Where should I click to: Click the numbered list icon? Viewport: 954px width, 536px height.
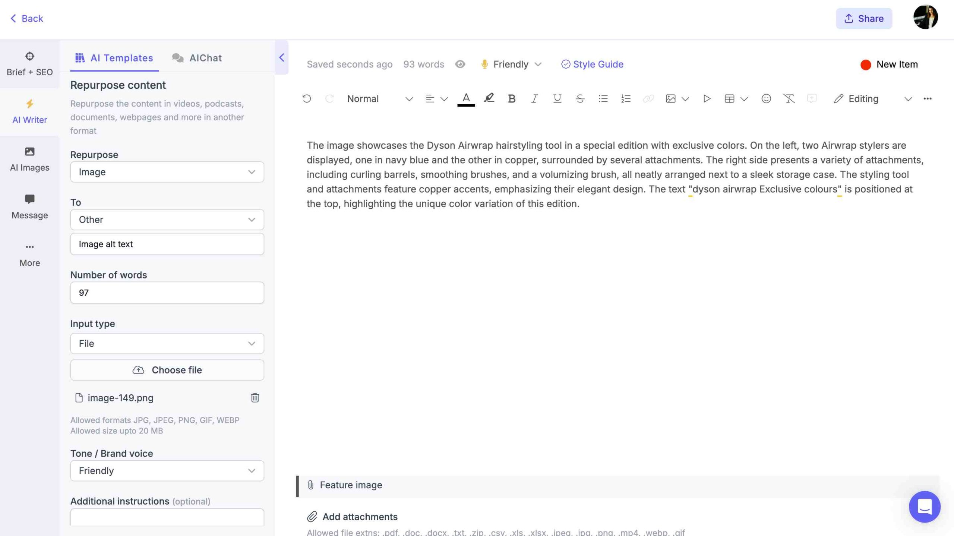625,99
